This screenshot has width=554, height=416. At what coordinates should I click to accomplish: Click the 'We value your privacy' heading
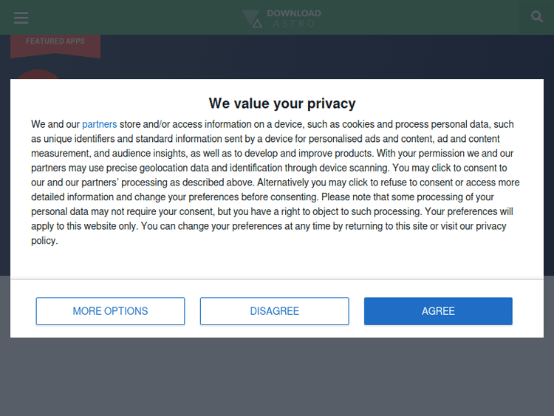click(x=282, y=103)
